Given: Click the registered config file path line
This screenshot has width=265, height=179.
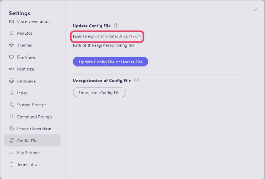Looking at the screenshot, I should [104, 45].
